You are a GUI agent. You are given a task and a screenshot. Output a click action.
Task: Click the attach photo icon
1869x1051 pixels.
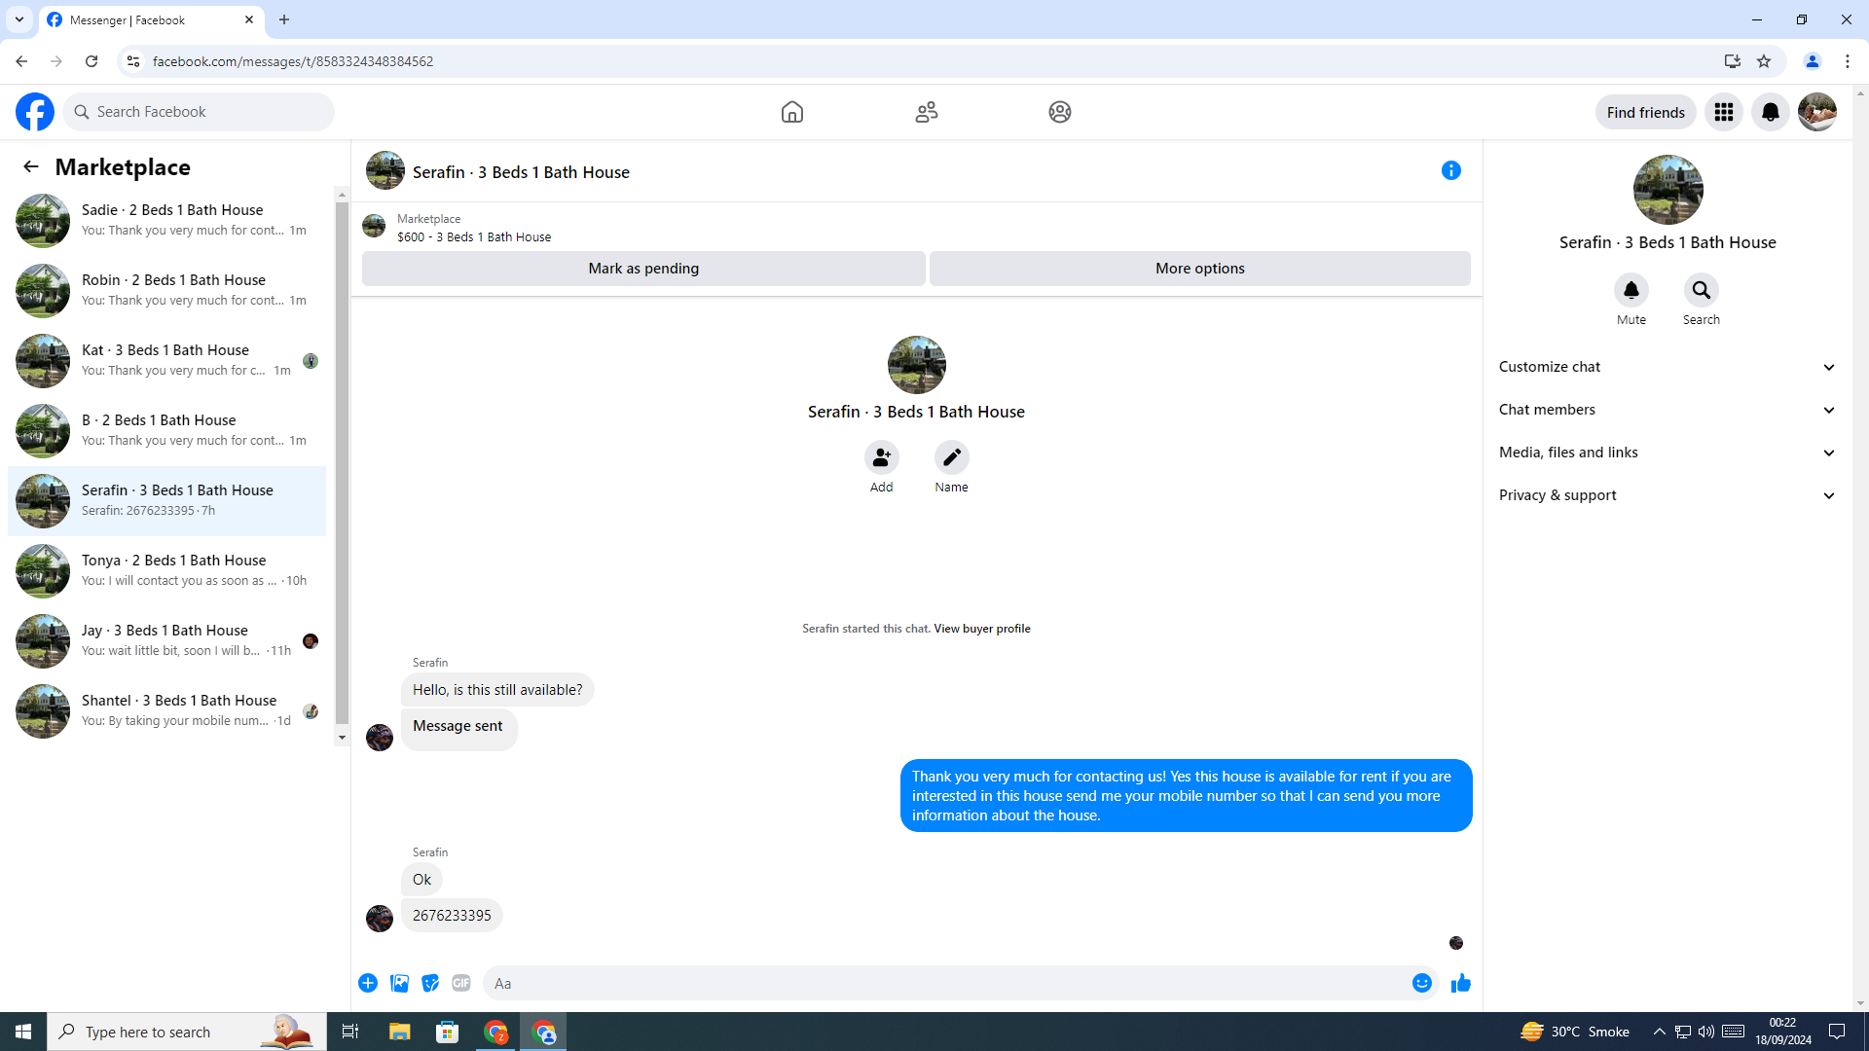pyautogui.click(x=399, y=983)
